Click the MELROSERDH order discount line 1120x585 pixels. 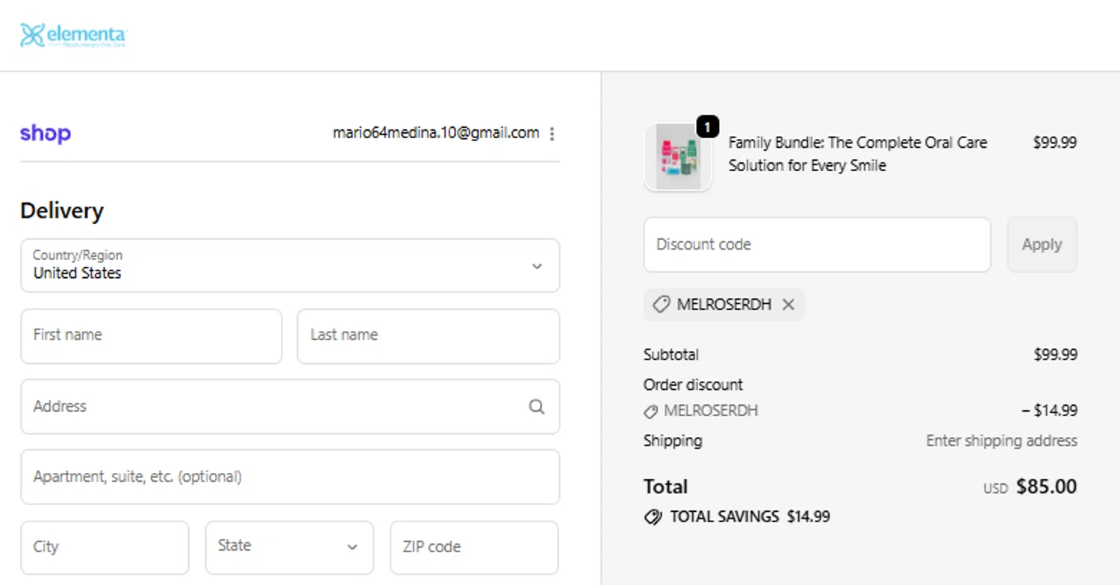click(x=700, y=411)
